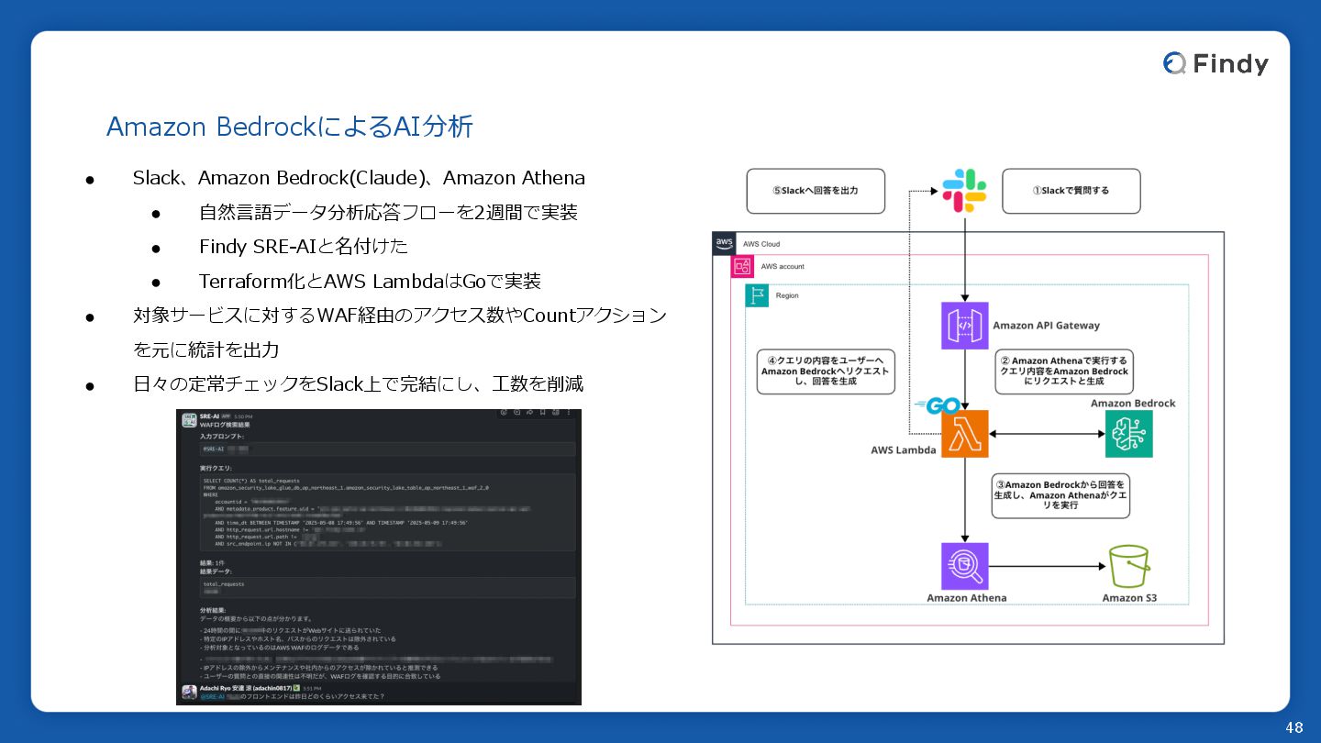Click the Region label text
The width and height of the screenshot is (1321, 743).
(787, 295)
